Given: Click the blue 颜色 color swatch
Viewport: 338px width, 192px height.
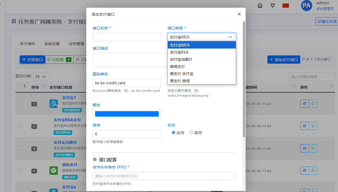Looking at the screenshot, I should coord(127,114).
